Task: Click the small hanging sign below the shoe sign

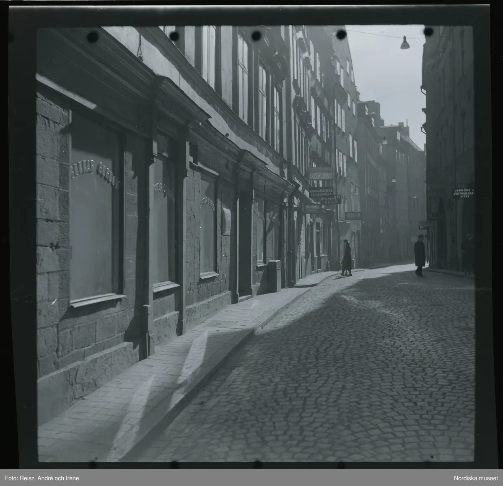Action: [312, 207]
